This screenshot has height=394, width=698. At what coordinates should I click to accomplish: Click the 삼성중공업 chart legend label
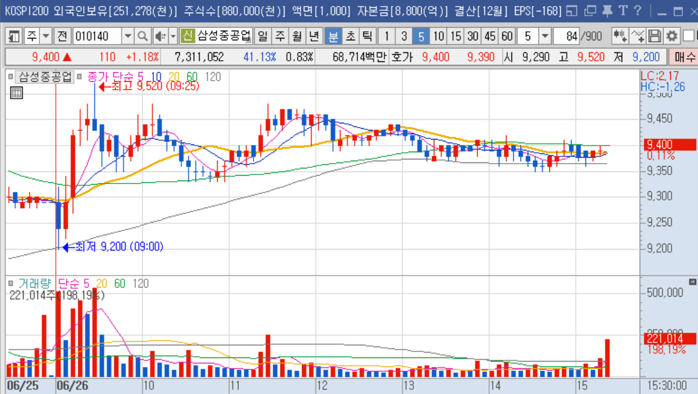45,76
